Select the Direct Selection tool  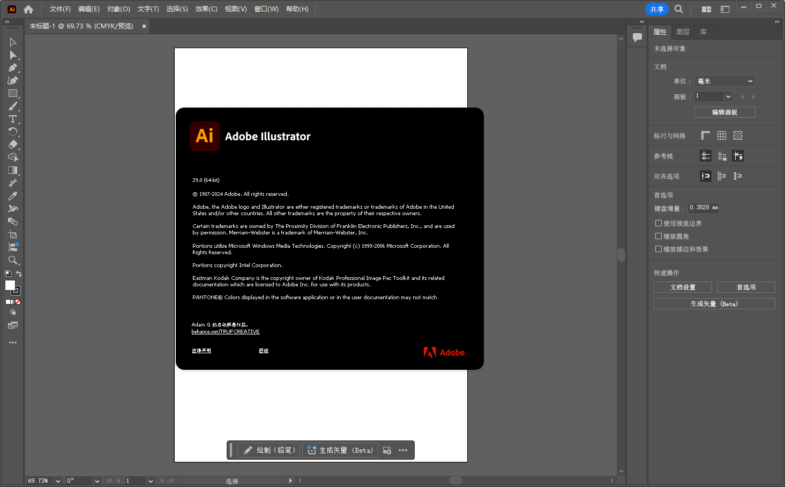coord(13,55)
